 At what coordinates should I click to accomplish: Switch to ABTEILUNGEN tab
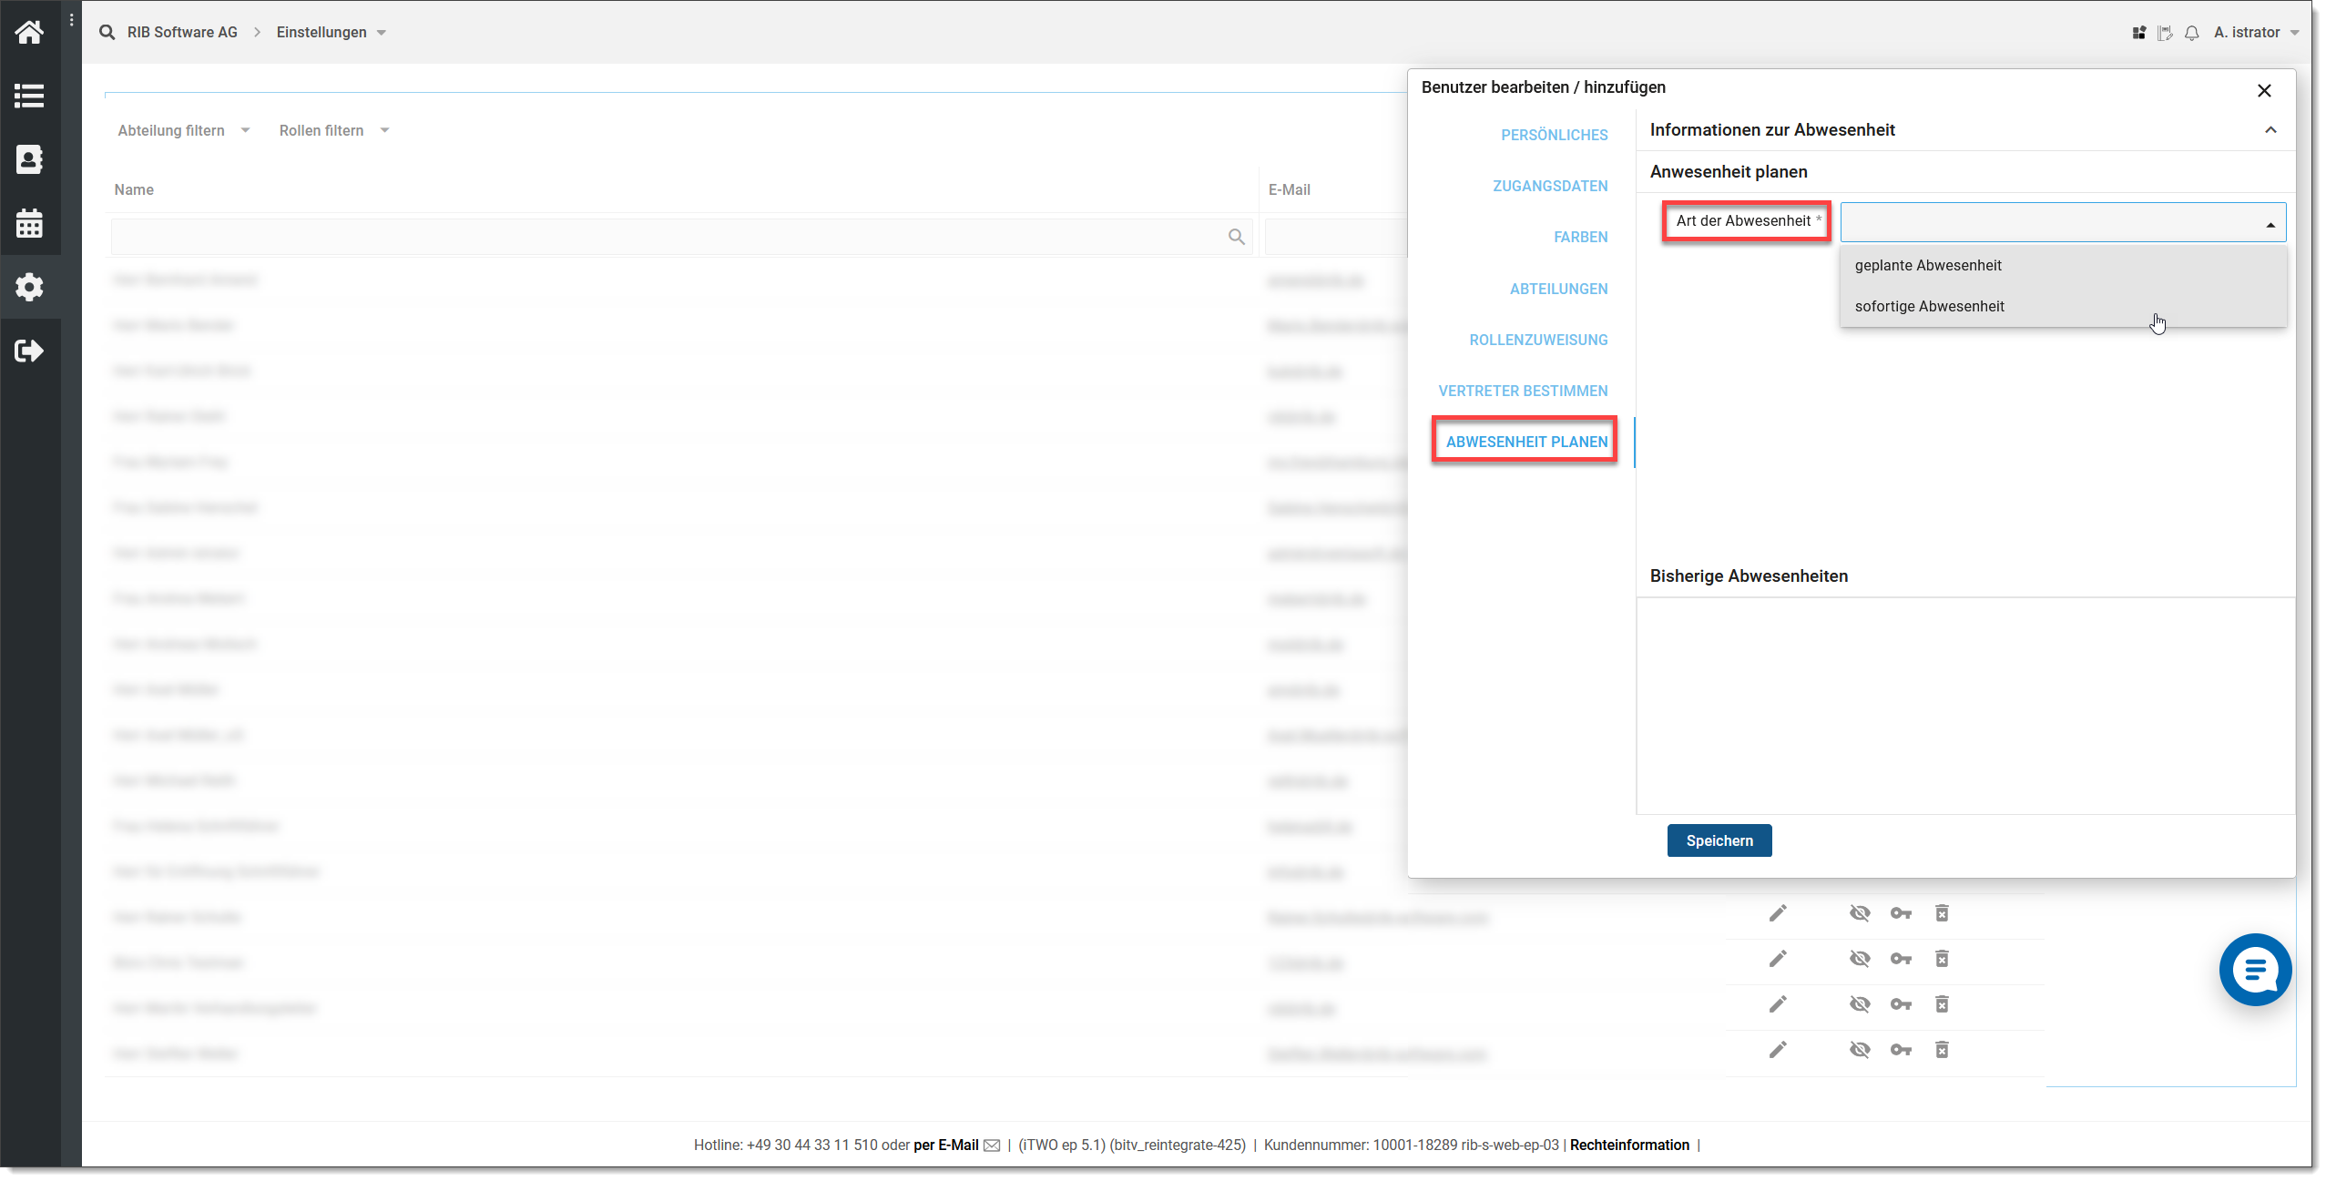tap(1558, 289)
